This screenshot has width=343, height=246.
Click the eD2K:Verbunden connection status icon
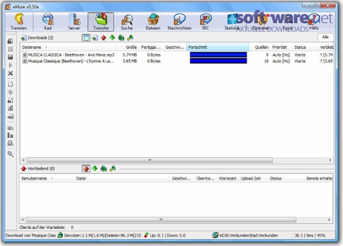click(215, 236)
